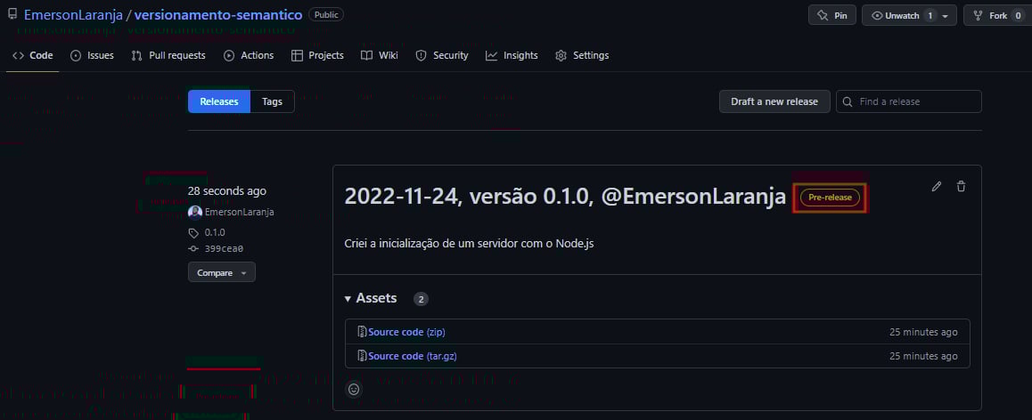
Task: Switch to the Code tab
Action: point(32,55)
